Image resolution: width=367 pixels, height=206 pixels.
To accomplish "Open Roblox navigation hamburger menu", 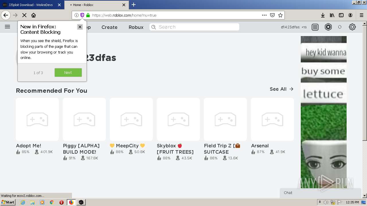I will 7,27.
